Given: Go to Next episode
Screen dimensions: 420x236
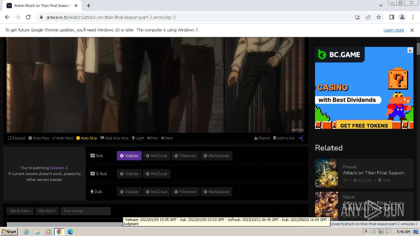Looking at the screenshot, I should click(167, 138).
